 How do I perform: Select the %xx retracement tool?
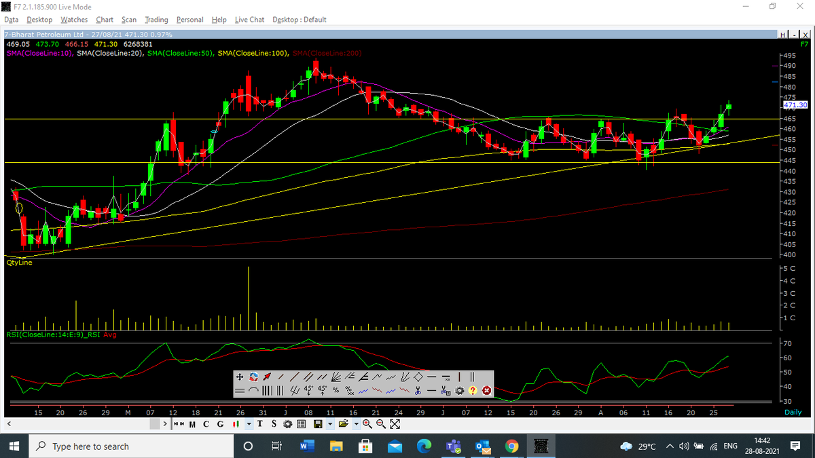click(350, 390)
